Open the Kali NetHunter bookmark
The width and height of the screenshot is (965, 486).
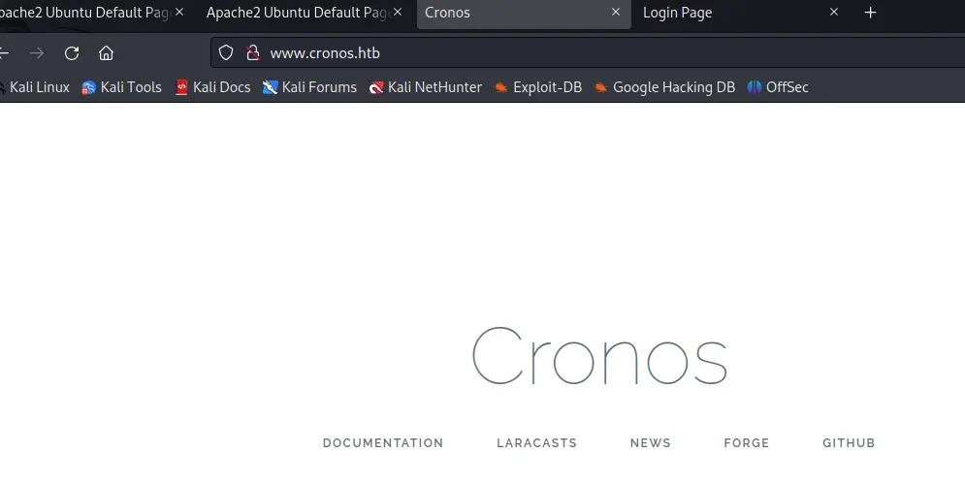tap(425, 87)
